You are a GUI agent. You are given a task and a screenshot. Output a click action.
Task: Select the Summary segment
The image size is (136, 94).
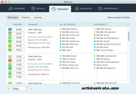tap(13, 18)
